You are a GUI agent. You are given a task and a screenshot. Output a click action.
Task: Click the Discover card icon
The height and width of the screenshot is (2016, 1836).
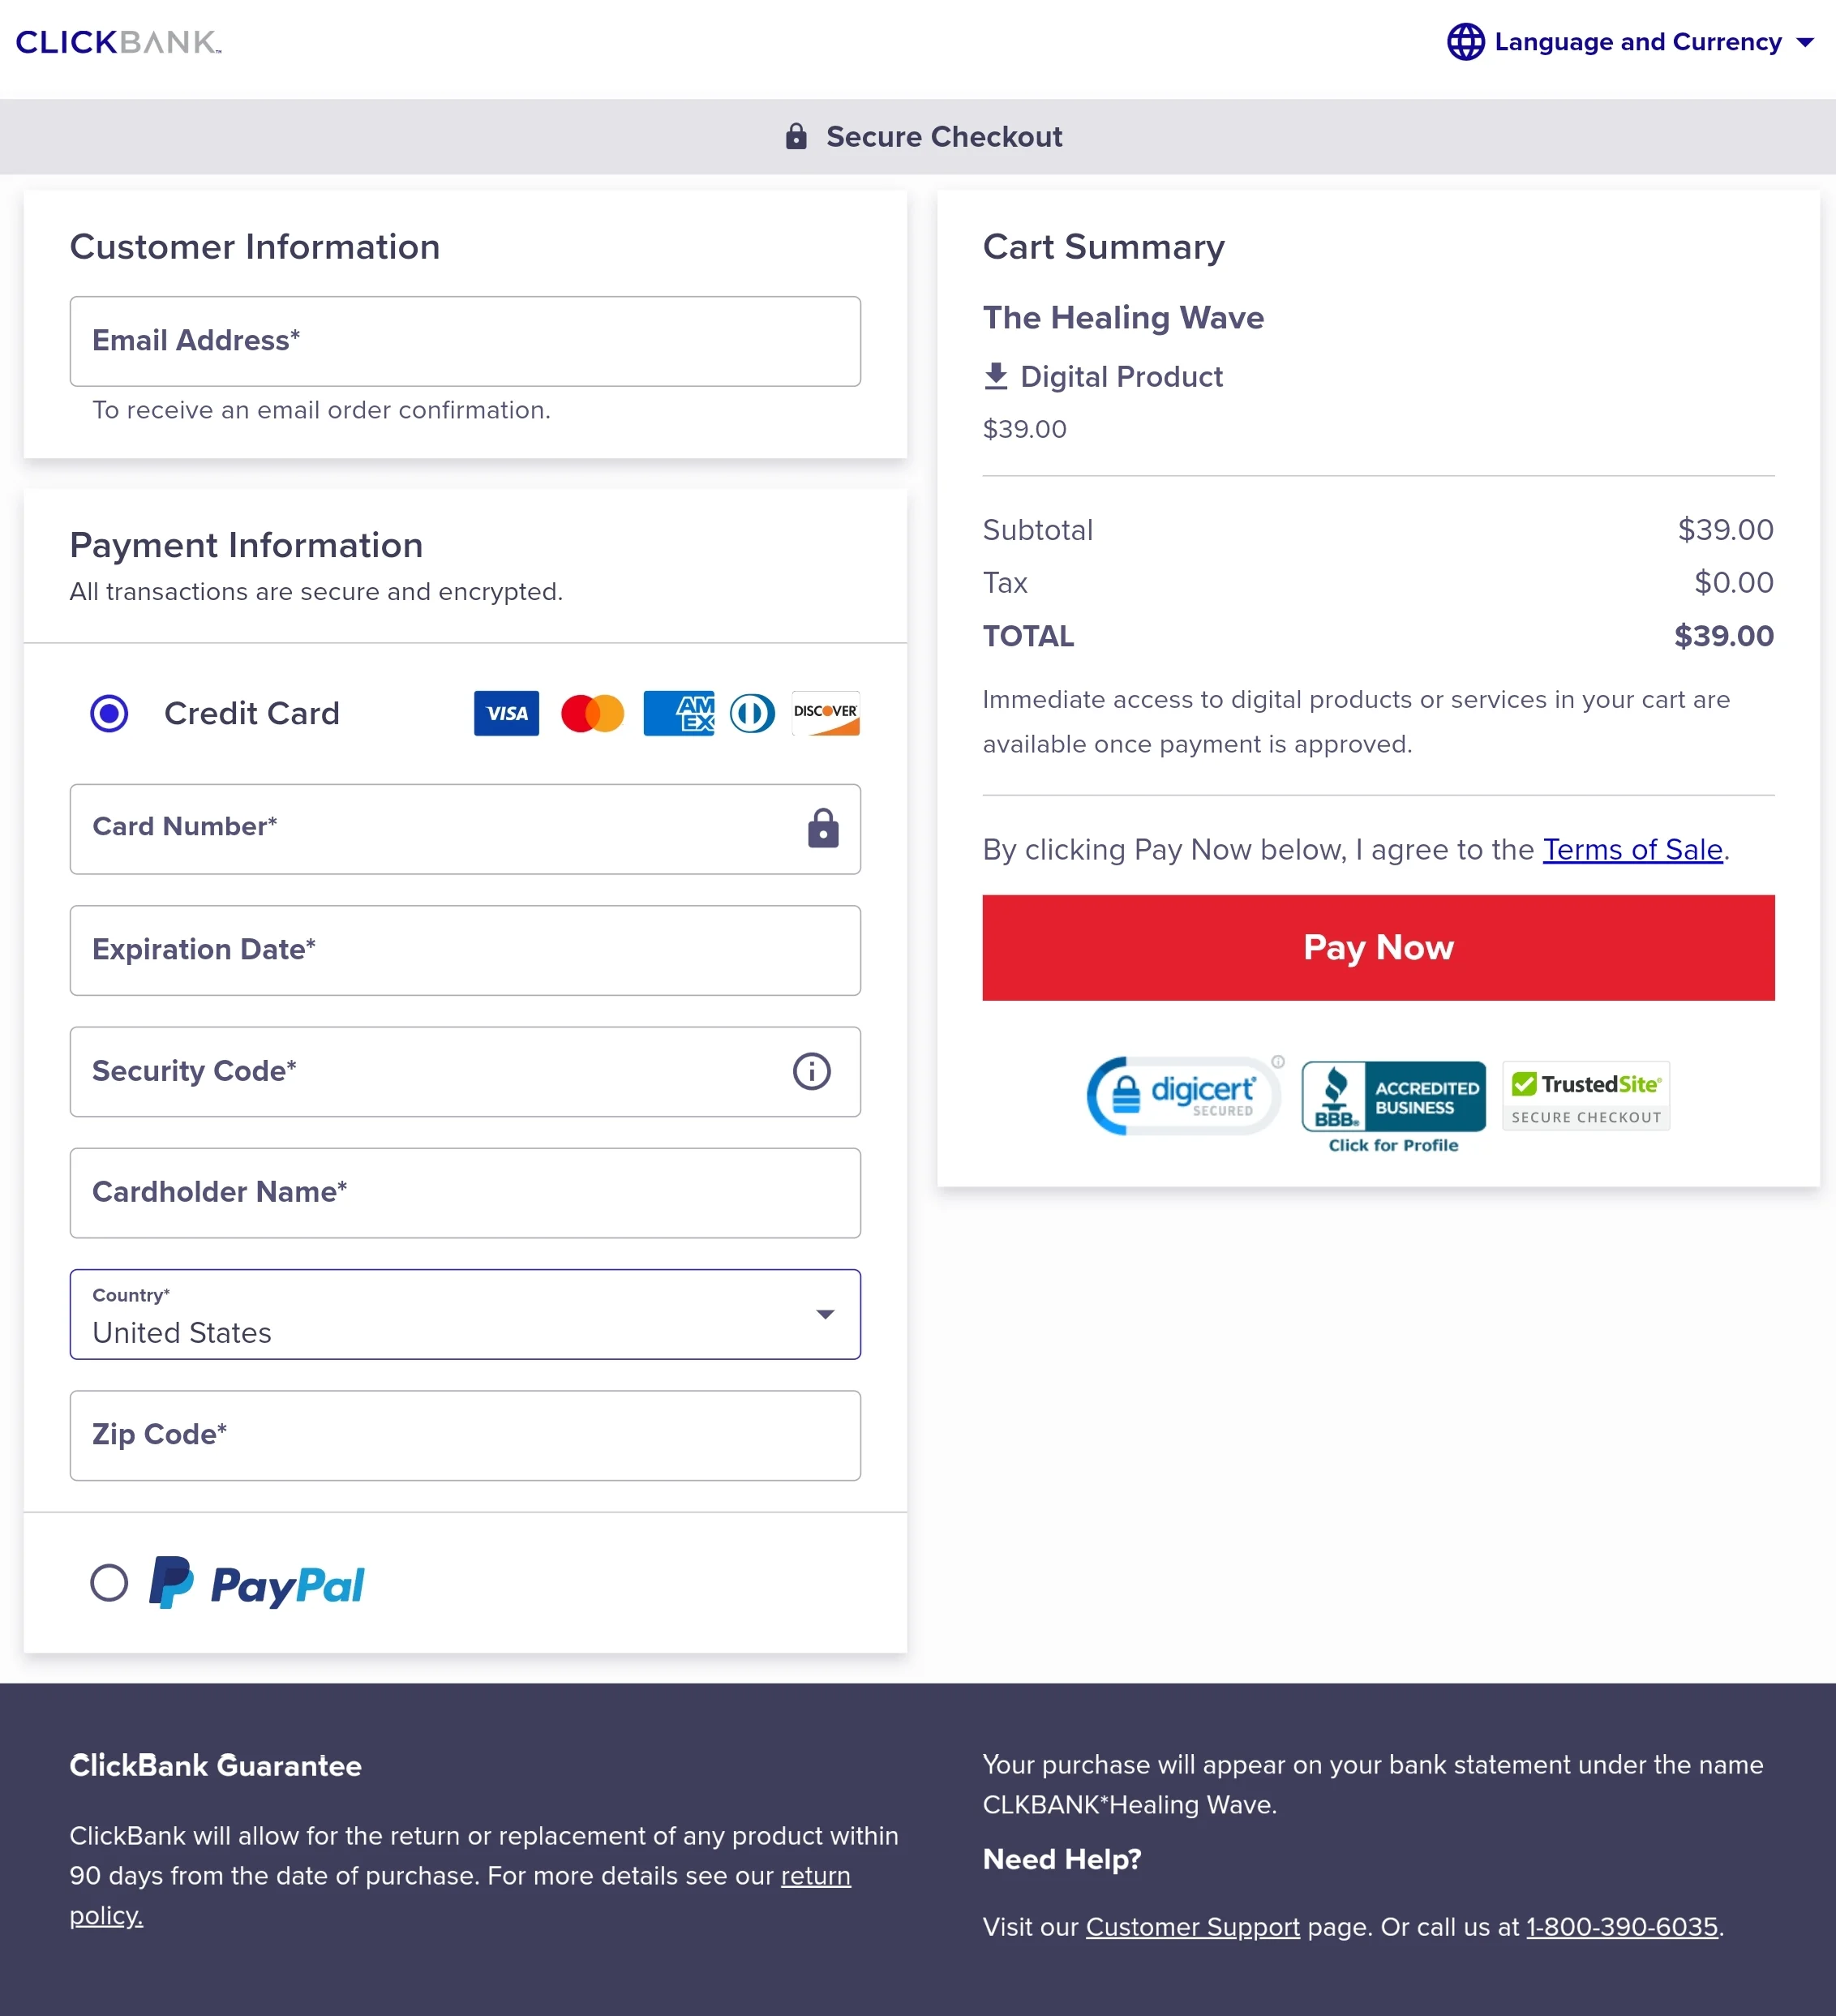click(825, 713)
